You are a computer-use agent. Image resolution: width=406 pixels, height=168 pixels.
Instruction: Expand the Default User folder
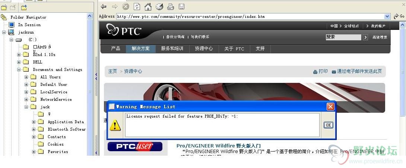point(26,84)
